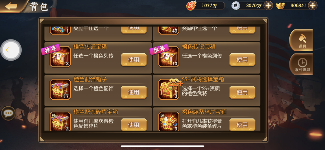
Task: Use the 橙色配饰箱子 item
Action: (134, 92)
